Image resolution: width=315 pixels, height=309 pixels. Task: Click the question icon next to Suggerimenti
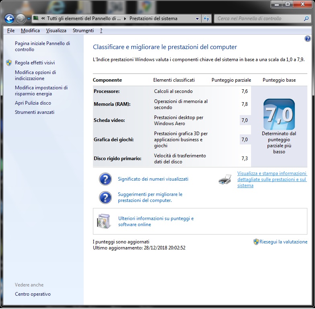coord(105,198)
